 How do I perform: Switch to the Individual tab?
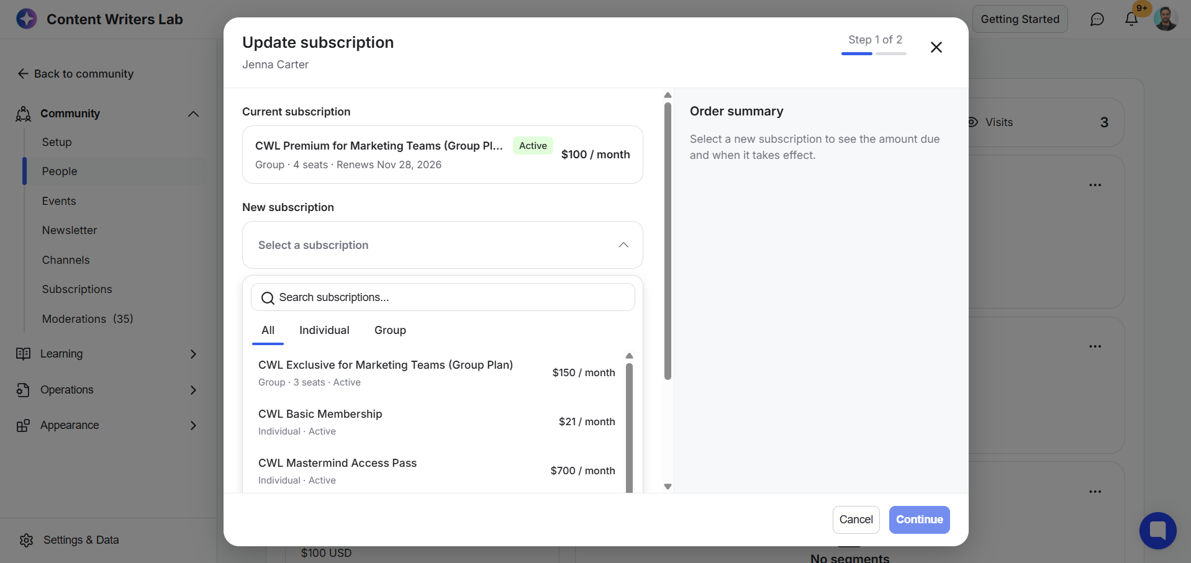coord(324,331)
